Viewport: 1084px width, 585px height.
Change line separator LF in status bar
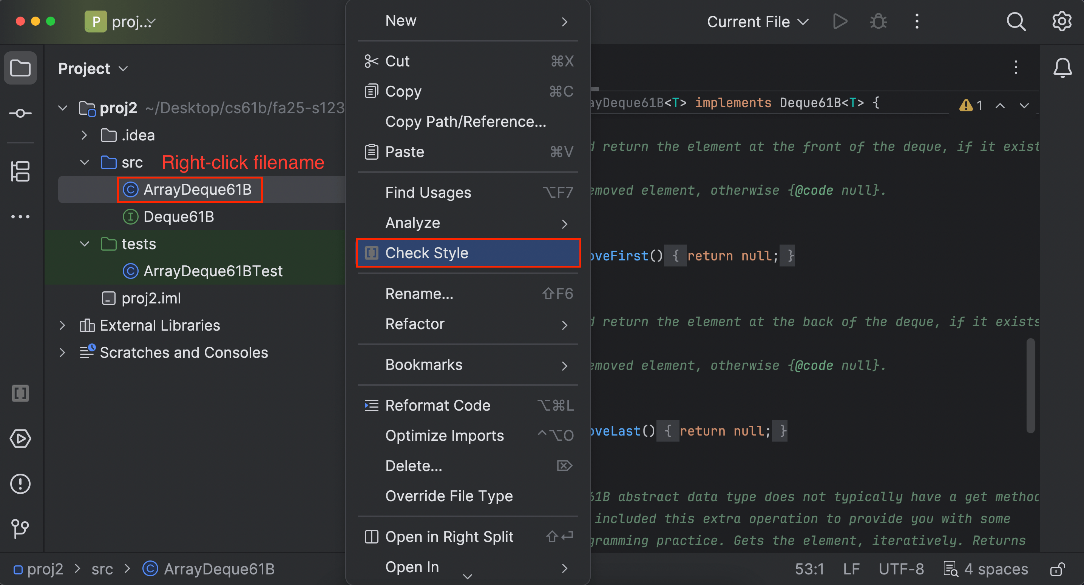851,569
